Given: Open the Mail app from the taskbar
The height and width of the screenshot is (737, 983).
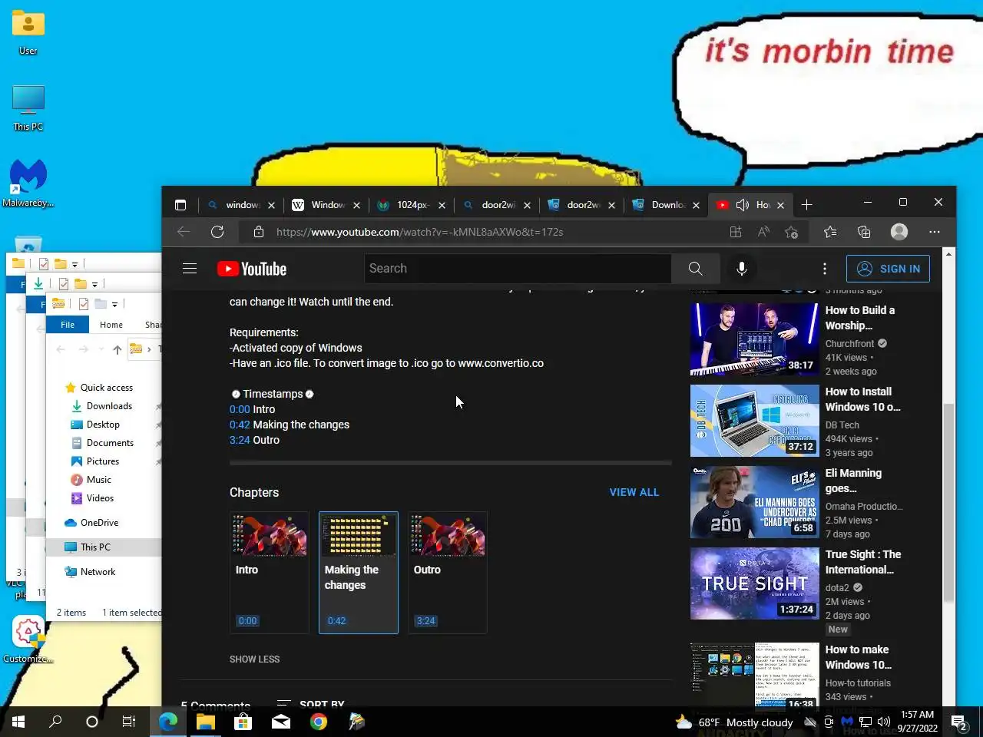Looking at the screenshot, I should pyautogui.click(x=281, y=722).
